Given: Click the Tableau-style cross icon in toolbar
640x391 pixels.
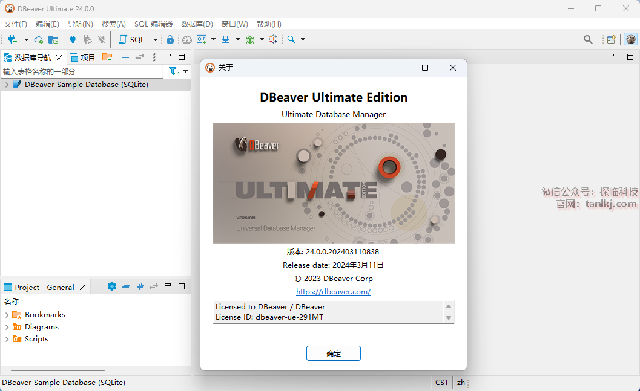Looking at the screenshot, I should pyautogui.click(x=274, y=39).
